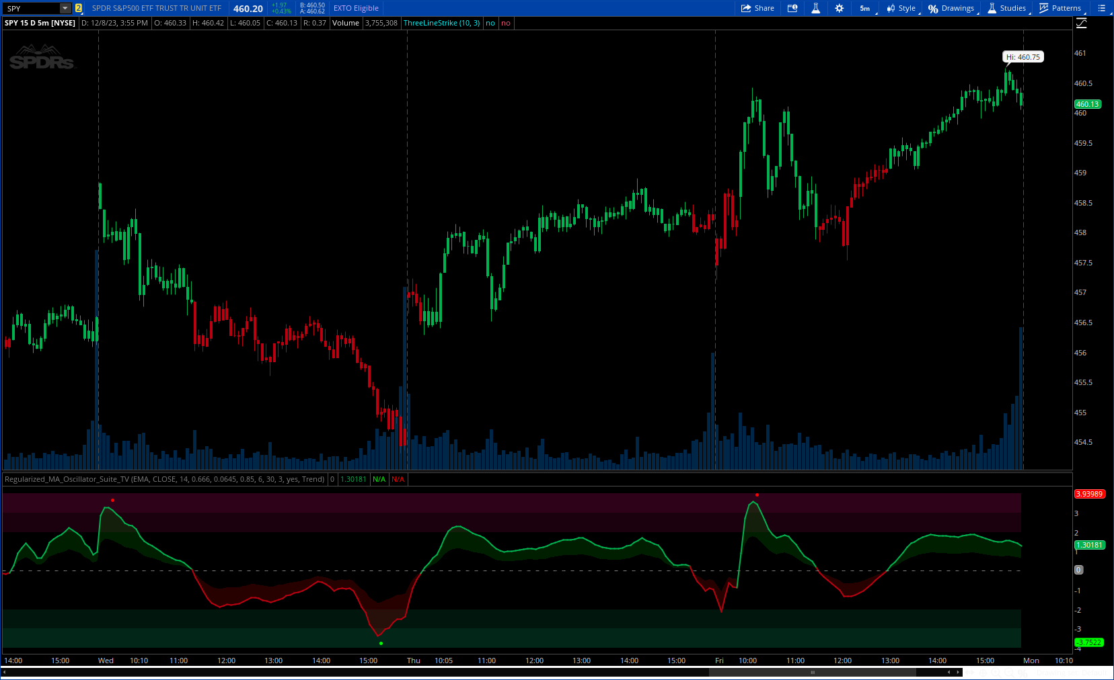Click the 3,755,308 volume value
The image size is (1114, 680).
pos(381,23)
